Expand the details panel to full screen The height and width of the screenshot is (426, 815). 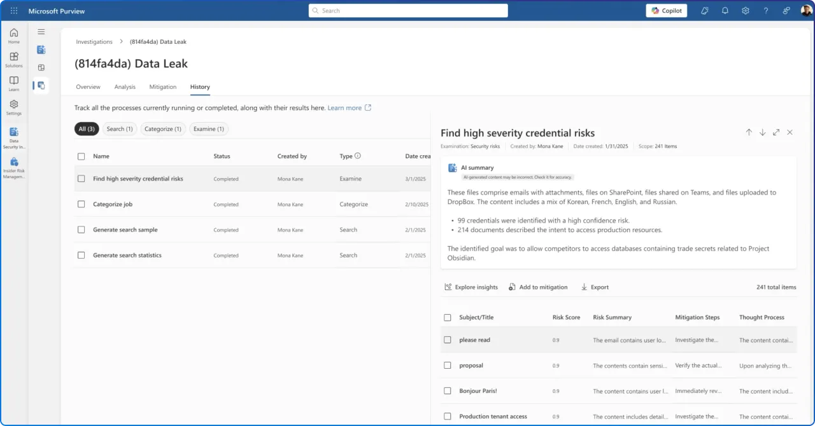pyautogui.click(x=776, y=132)
